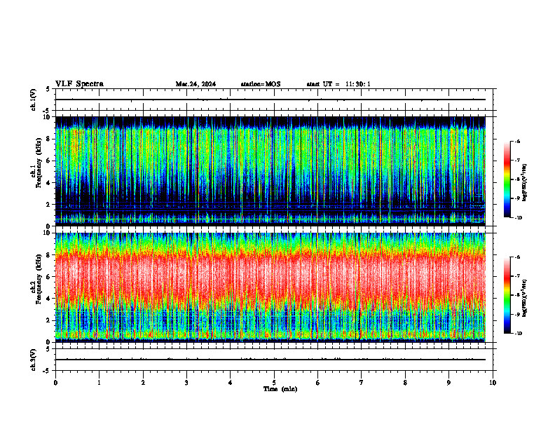This screenshot has width=555, height=429.
Task: Click the ch.2 PSD color scale bar
Action: pyautogui.click(x=507, y=295)
